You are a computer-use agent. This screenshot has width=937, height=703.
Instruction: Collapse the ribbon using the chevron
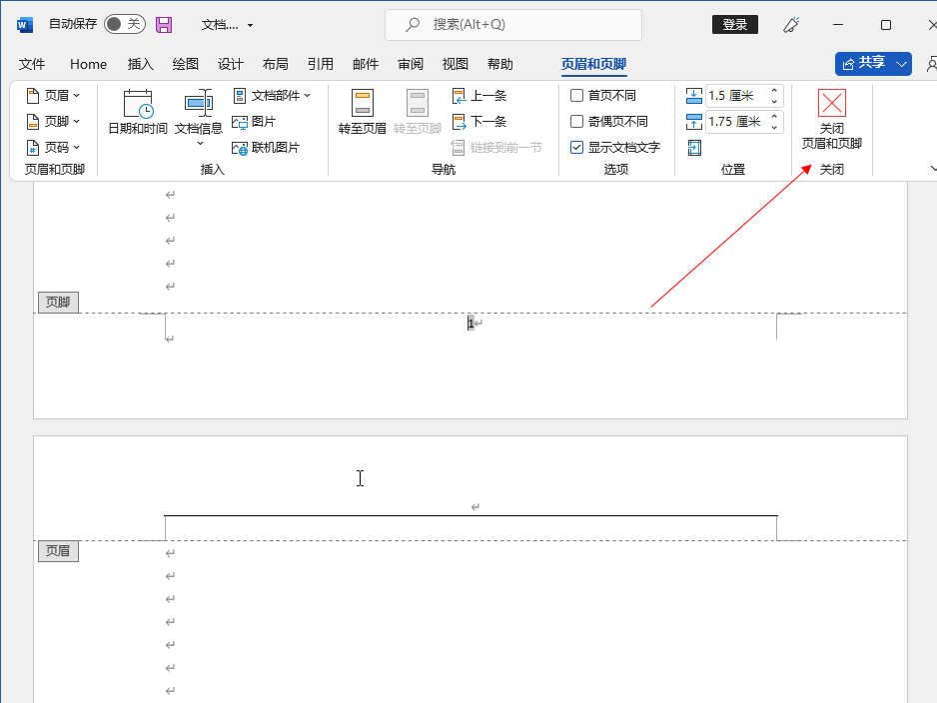pos(932,169)
